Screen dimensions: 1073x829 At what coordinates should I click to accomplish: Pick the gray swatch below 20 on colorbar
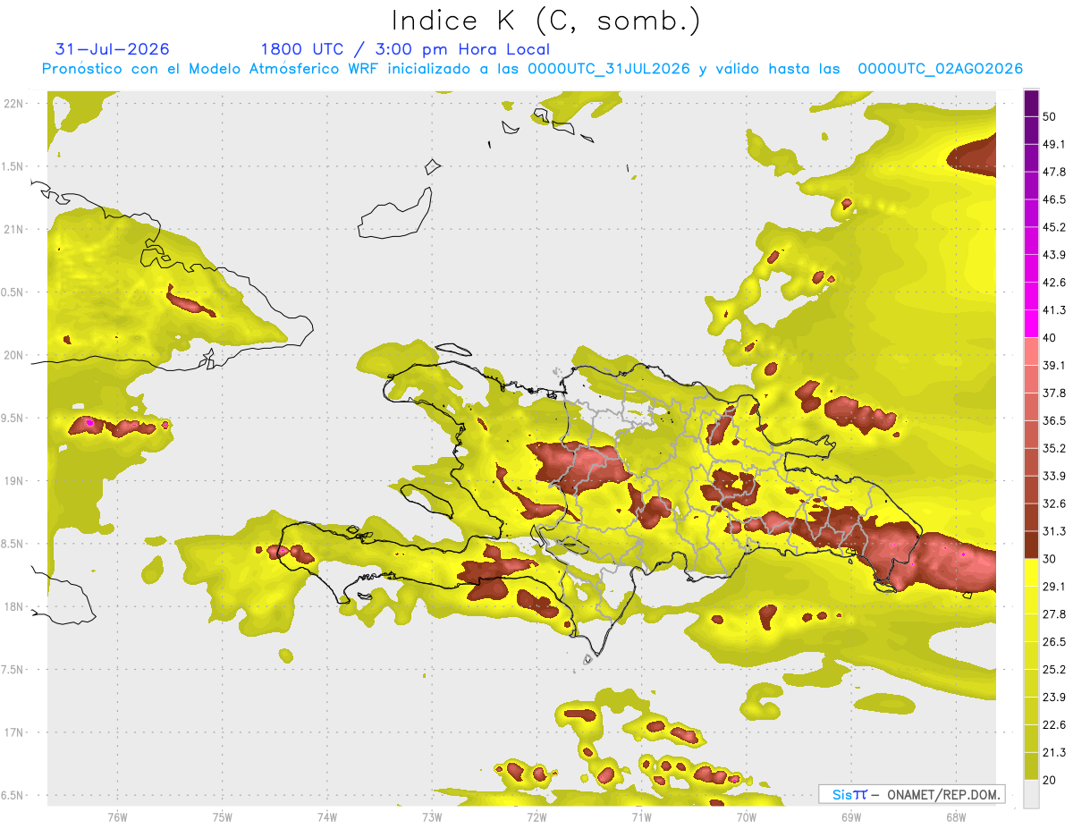tap(1031, 794)
